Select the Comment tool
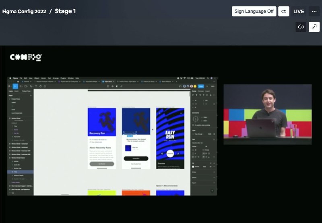322x223 pixels. [x=45, y=86]
